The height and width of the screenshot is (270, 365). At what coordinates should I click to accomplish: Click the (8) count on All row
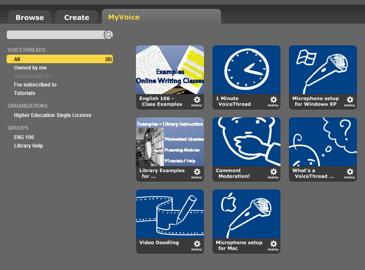(x=108, y=59)
